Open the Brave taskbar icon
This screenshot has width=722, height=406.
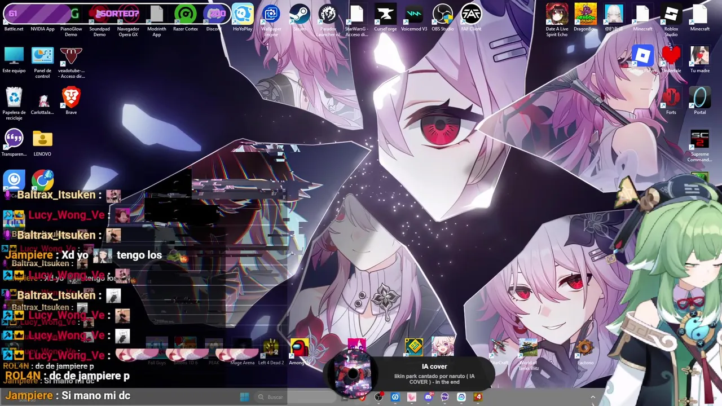pyautogui.click(x=362, y=397)
